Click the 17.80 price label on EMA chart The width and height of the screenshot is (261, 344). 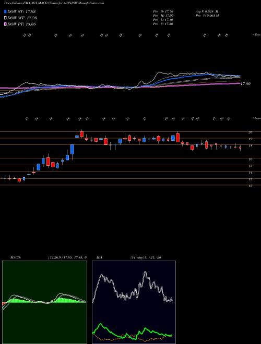pos(246,84)
